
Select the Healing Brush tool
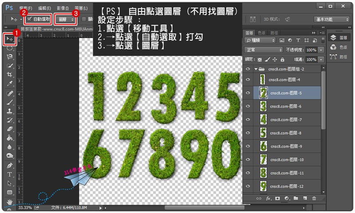click(9, 93)
